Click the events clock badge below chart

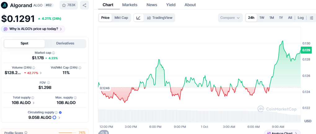pyautogui.click(x=104, y=132)
